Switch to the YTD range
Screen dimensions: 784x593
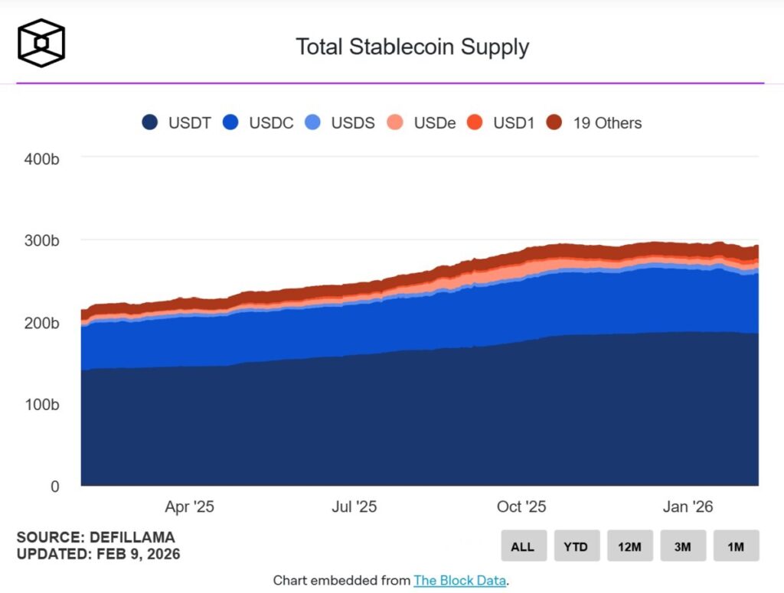click(576, 546)
